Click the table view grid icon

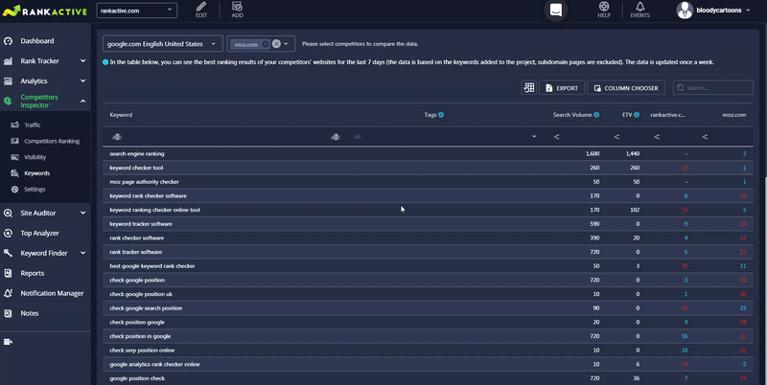(x=529, y=88)
